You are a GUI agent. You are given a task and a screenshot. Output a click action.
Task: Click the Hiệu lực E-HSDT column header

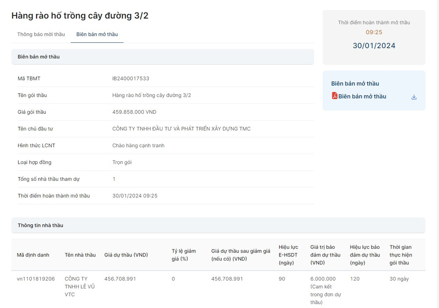[288, 255]
